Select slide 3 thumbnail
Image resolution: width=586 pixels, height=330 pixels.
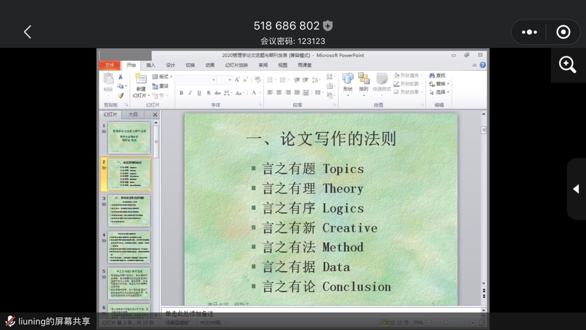(x=129, y=211)
